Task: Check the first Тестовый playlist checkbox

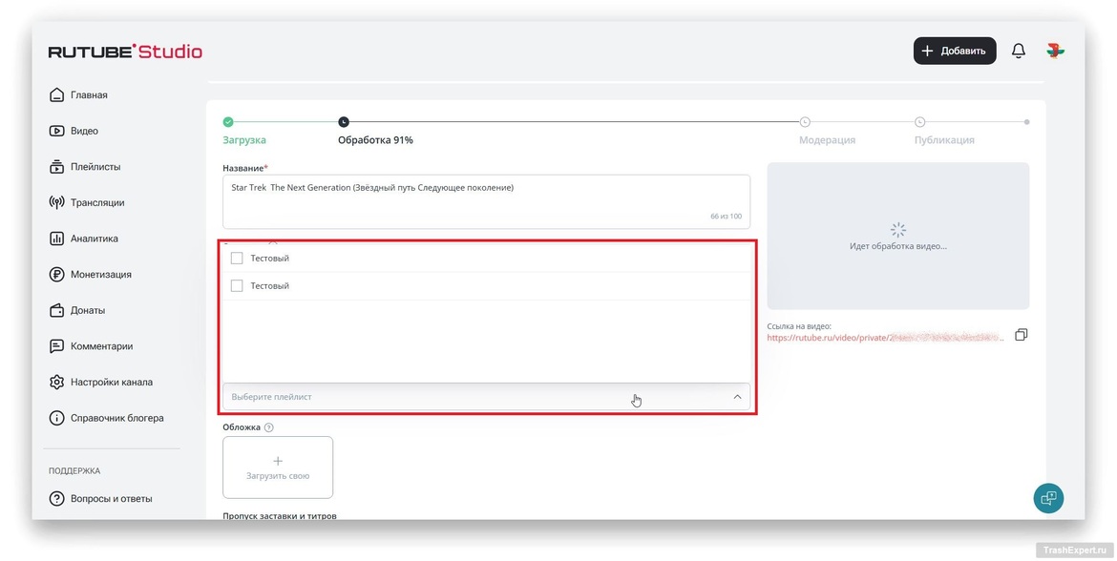Action: (237, 258)
